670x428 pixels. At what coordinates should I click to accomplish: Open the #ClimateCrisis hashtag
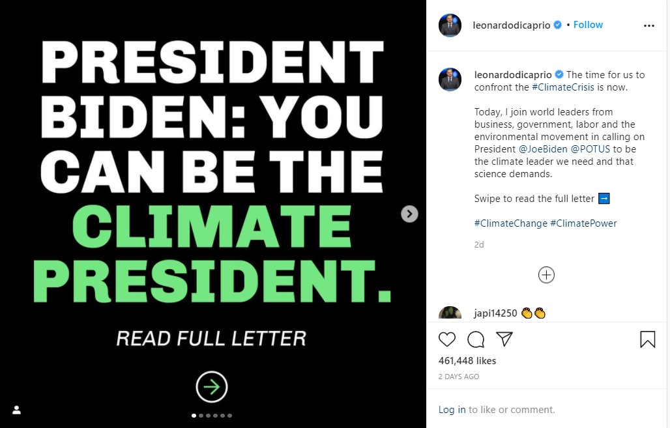pyautogui.click(x=563, y=87)
